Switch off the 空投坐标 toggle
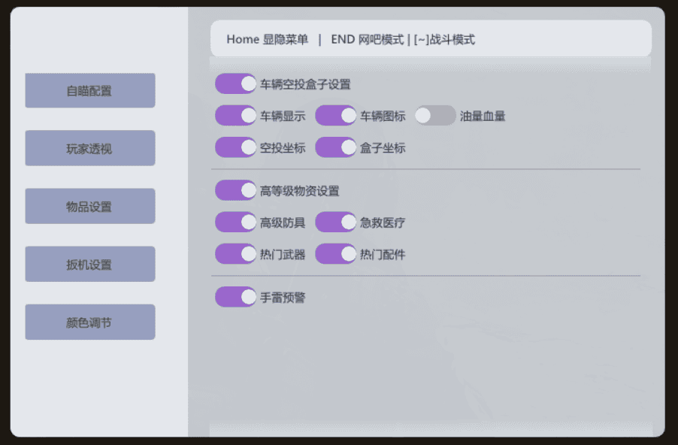This screenshot has height=445, width=678. [236, 148]
